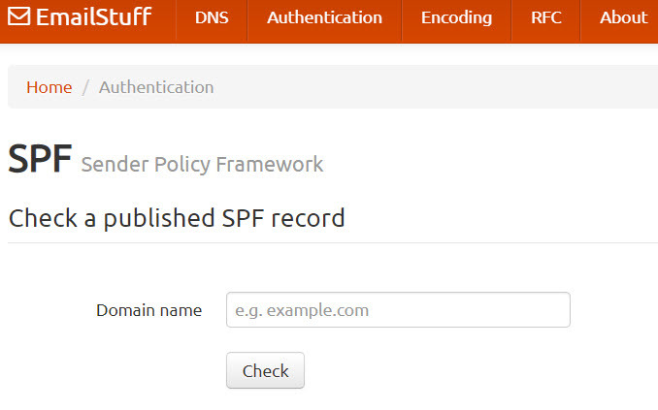Select the Authentication breadcrumb item
Viewport: 658px width, 410px height.
[x=156, y=87]
